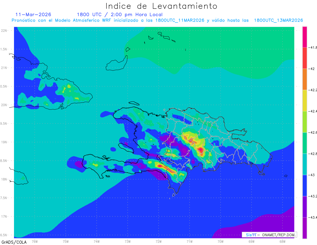The width and height of the screenshot is (317, 245).
Task: Click the date label "11-Mar-2026"
Action: click(x=33, y=15)
